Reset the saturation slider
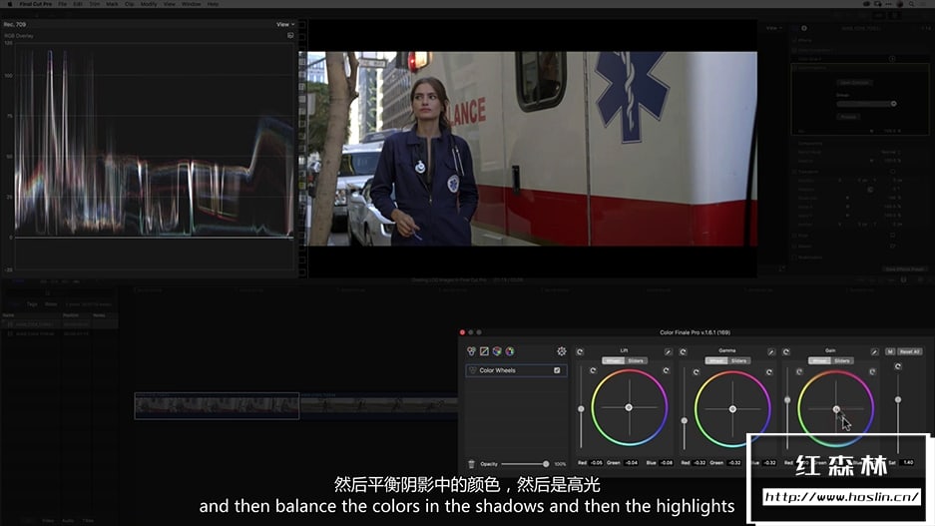 (x=898, y=366)
